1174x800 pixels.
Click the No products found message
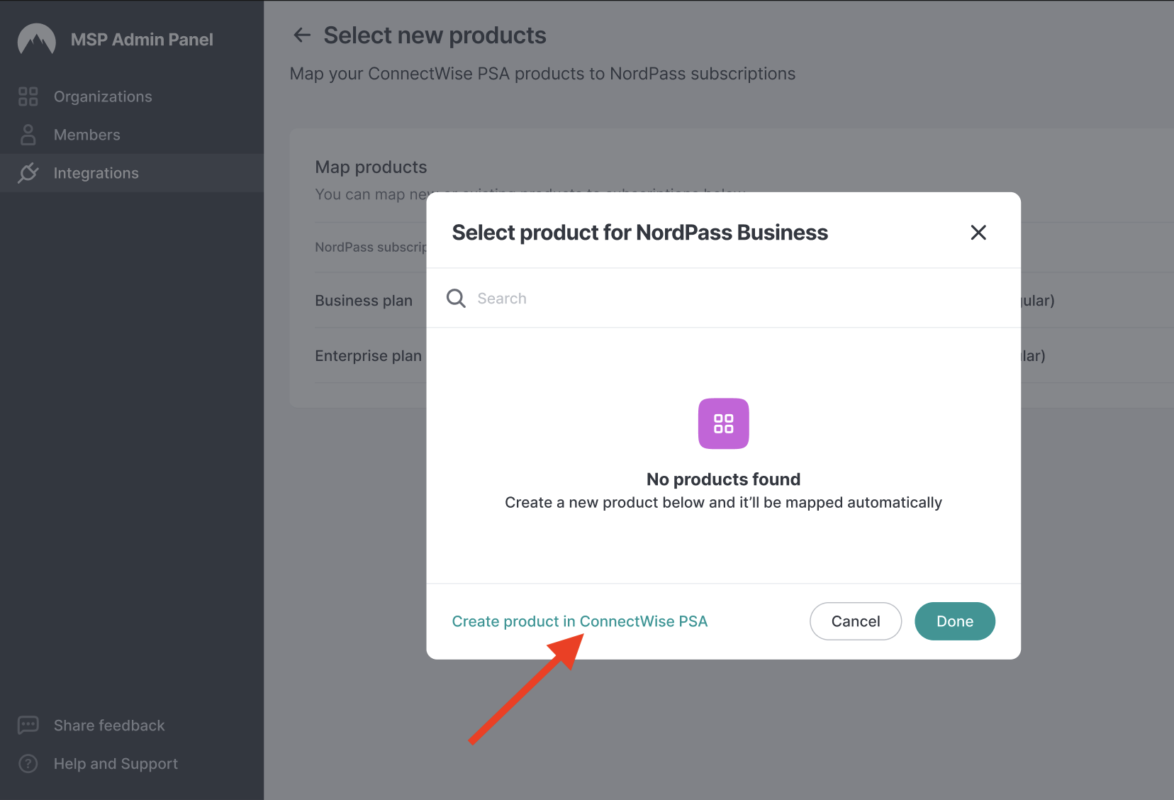pyautogui.click(x=723, y=479)
